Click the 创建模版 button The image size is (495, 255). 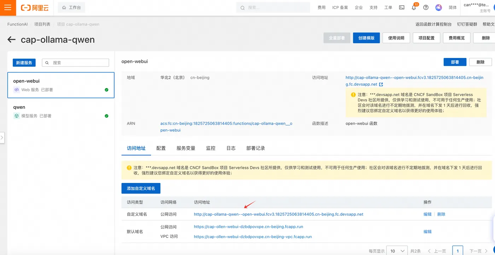click(x=366, y=38)
